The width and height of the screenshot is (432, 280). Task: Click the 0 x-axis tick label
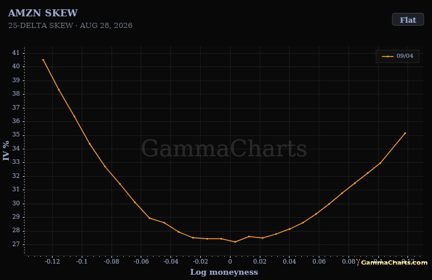[x=231, y=261]
